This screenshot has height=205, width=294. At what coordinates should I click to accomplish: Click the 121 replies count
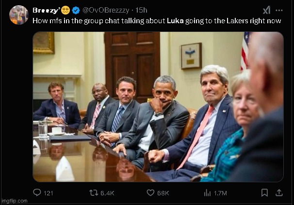pyautogui.click(x=49, y=193)
